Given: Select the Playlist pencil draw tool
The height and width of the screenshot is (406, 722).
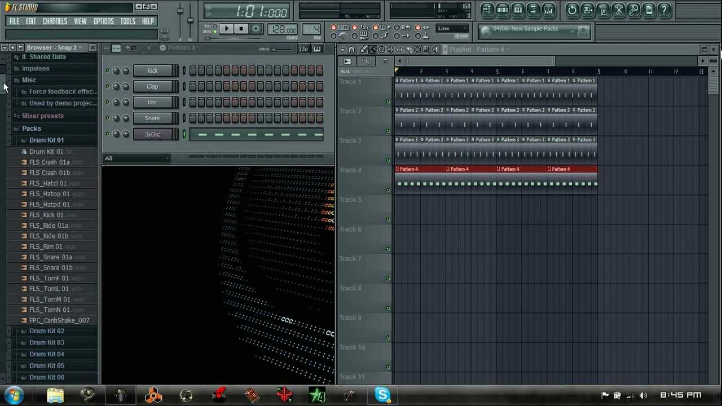Looking at the screenshot, I should coord(364,50).
